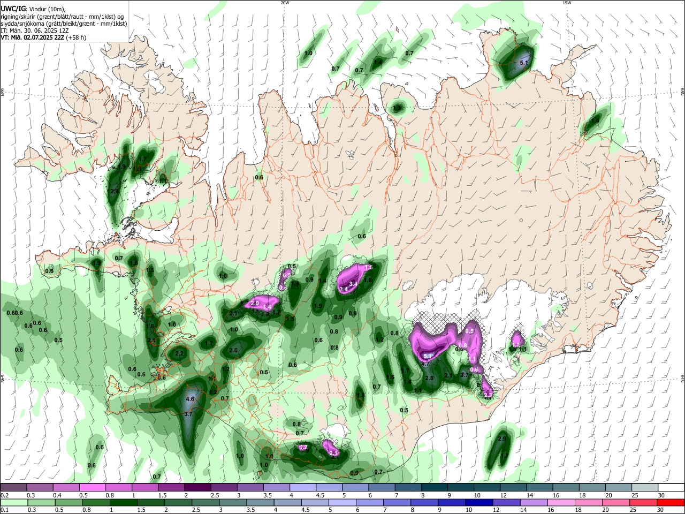This screenshot has width=685, height=514.
Task: Click the pink 16 swatch in rain legend
Action: (562, 502)
